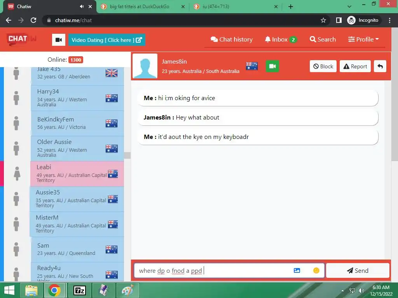Select user Older Aussie in the list

(x=77, y=149)
